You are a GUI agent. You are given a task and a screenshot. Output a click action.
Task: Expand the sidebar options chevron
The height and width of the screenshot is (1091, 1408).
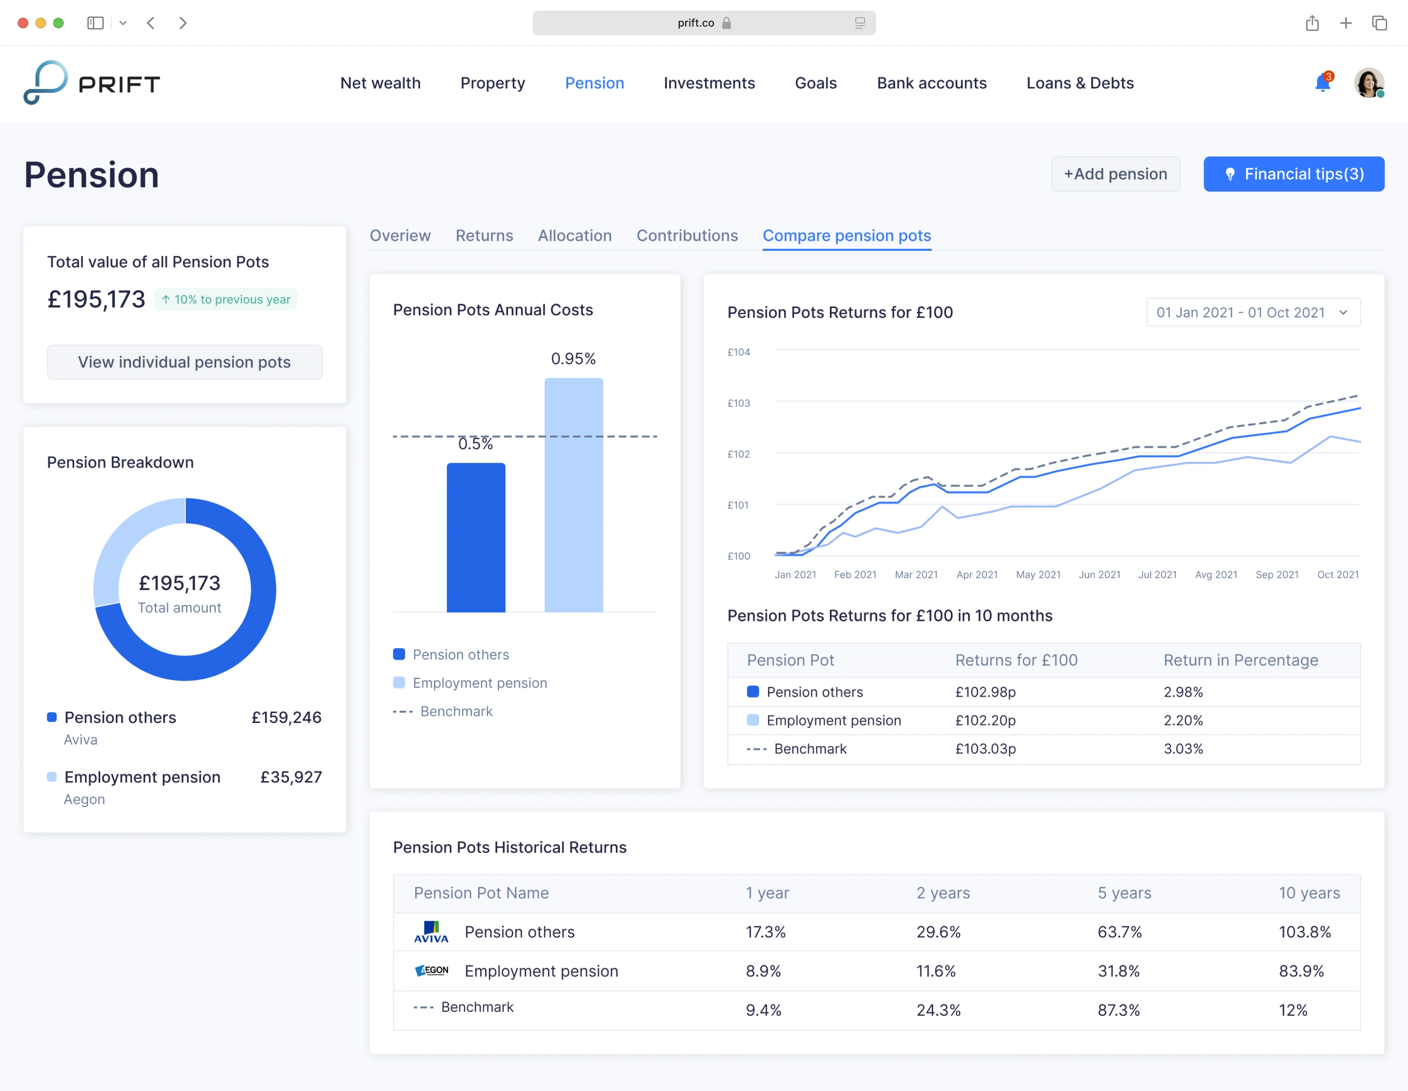pos(123,23)
